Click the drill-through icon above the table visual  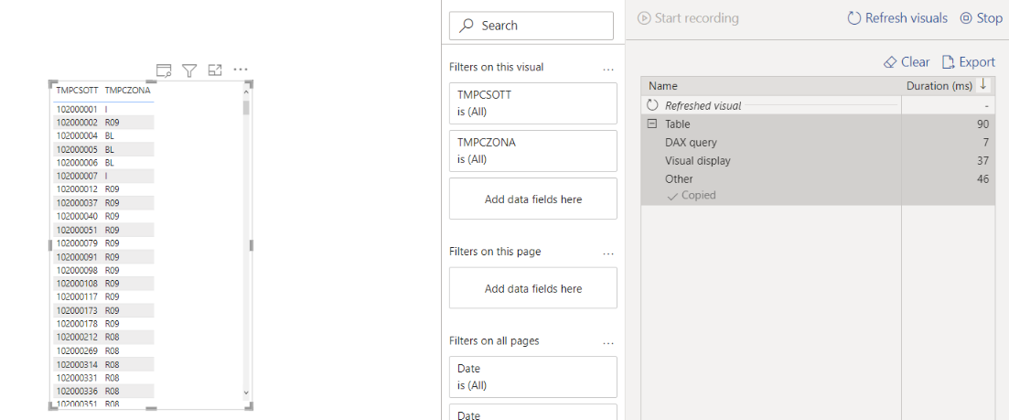(164, 70)
